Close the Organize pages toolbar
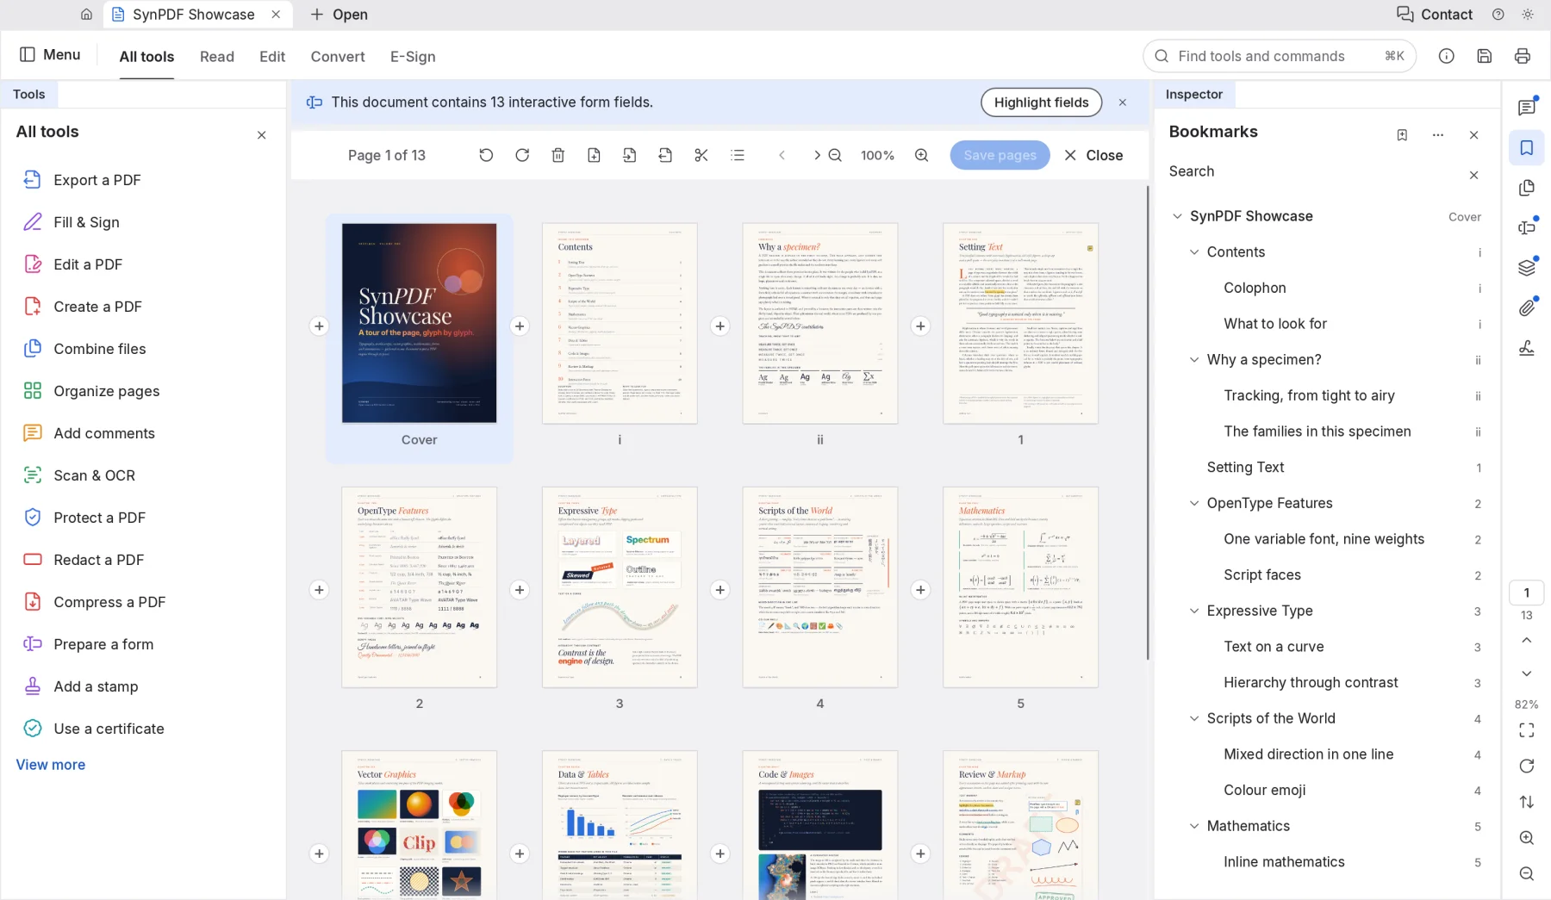Screen dimensions: 1551x900 pos(1094,155)
